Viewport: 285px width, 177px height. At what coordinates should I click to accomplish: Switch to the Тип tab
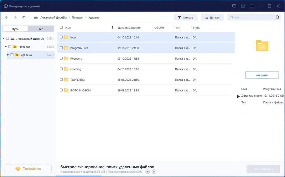coord(41,29)
